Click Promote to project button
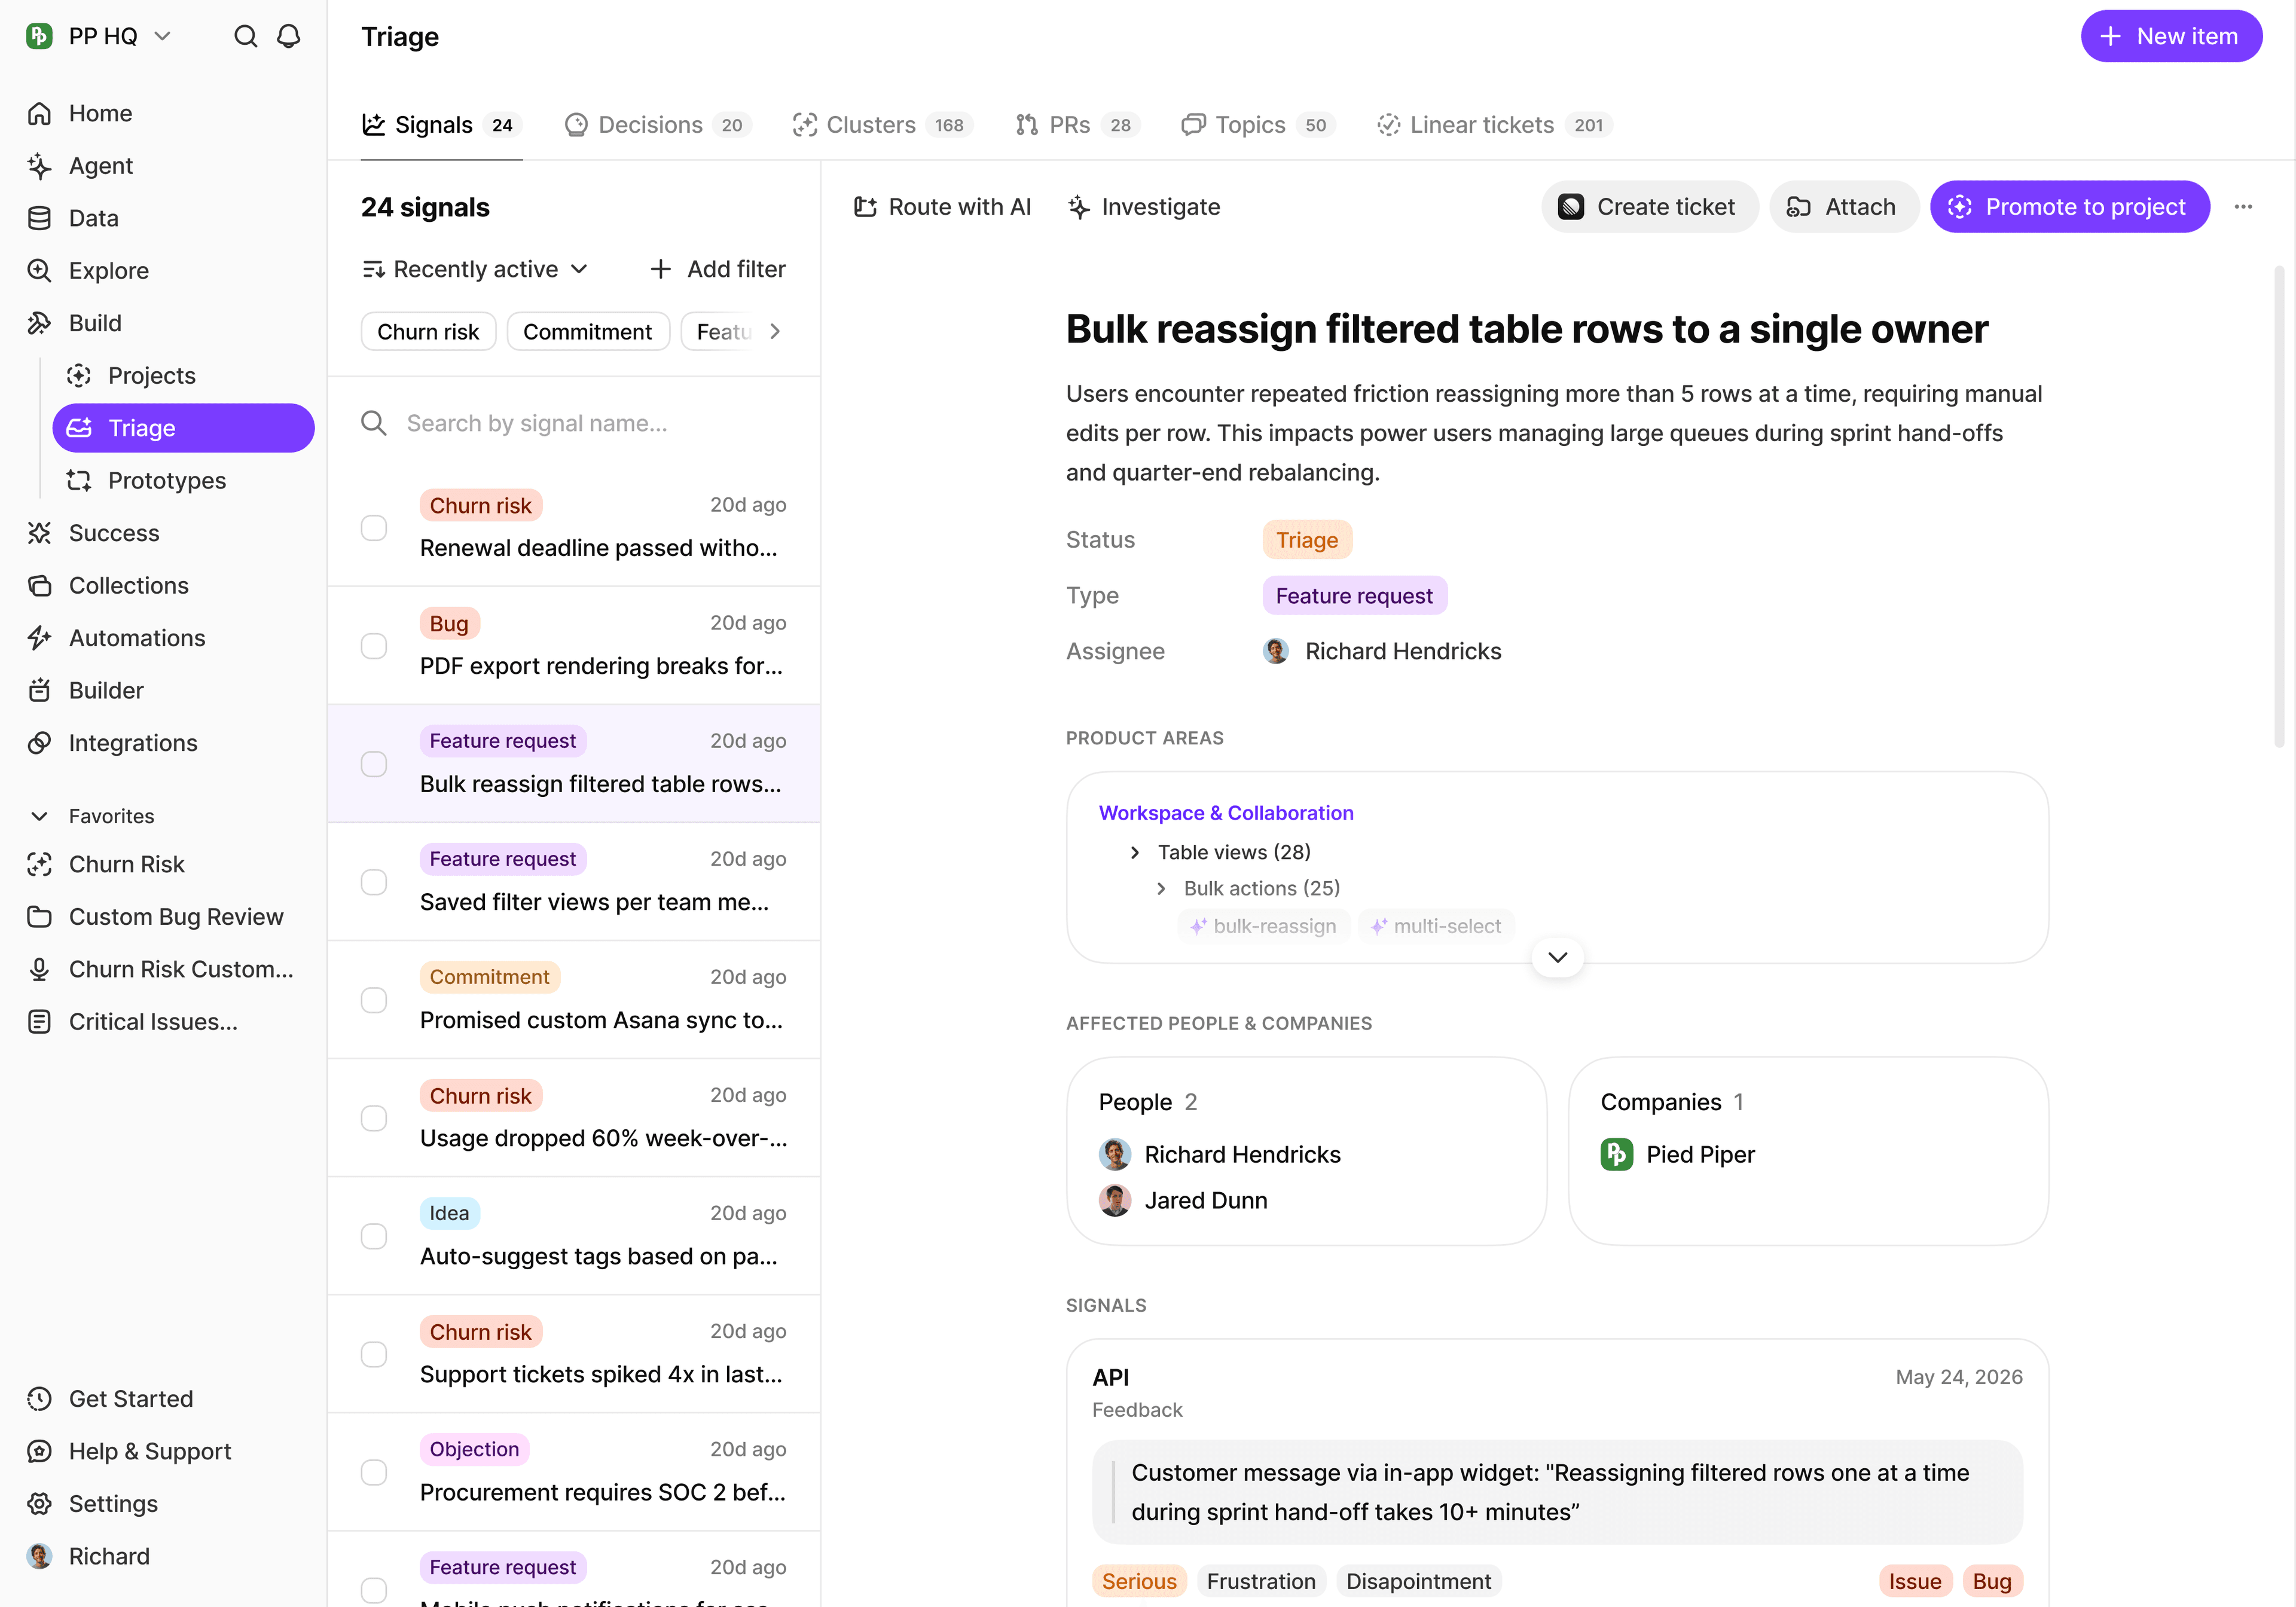The image size is (2296, 1607). click(x=2069, y=207)
